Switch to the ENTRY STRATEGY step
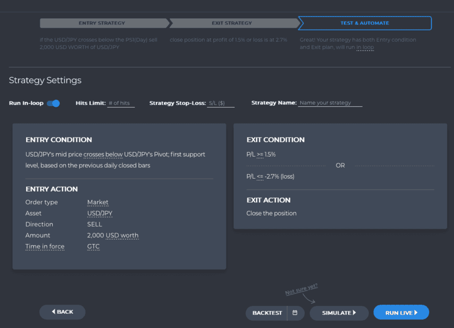The width and height of the screenshot is (454, 328). 101,23
